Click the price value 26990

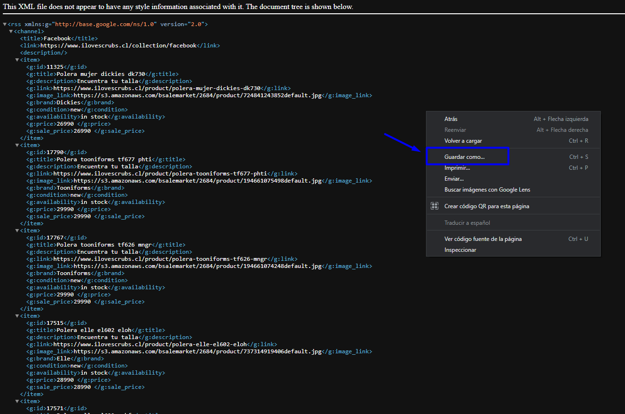point(65,124)
